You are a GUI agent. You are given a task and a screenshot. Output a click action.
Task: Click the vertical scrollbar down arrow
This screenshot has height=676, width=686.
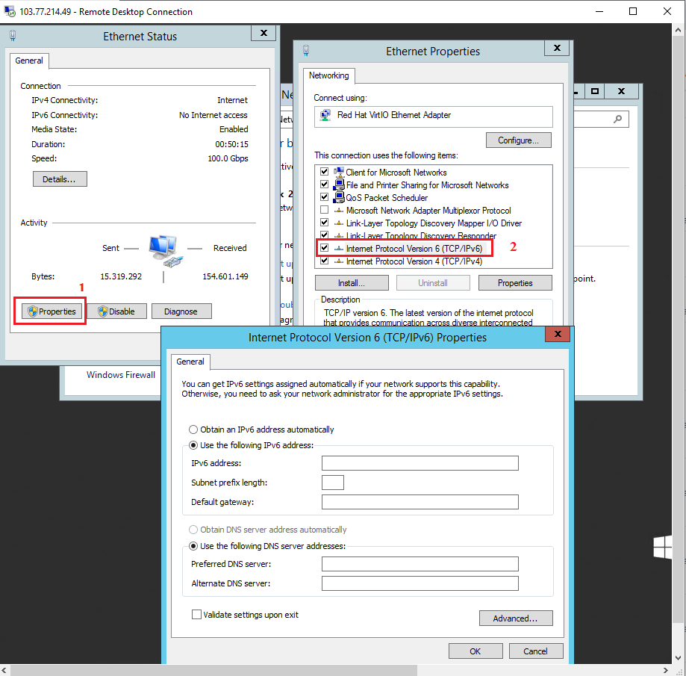(x=678, y=657)
